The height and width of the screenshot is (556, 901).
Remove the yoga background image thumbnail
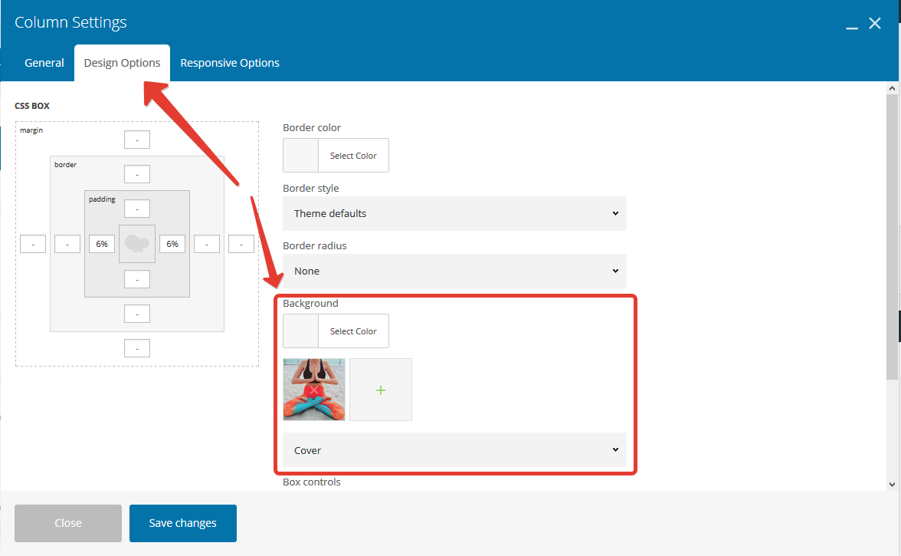[x=313, y=390]
